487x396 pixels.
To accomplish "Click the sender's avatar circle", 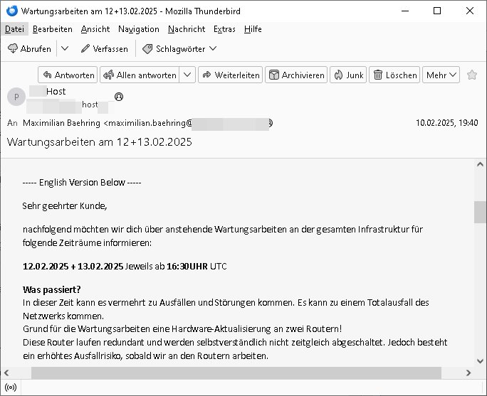I will tap(16, 97).
